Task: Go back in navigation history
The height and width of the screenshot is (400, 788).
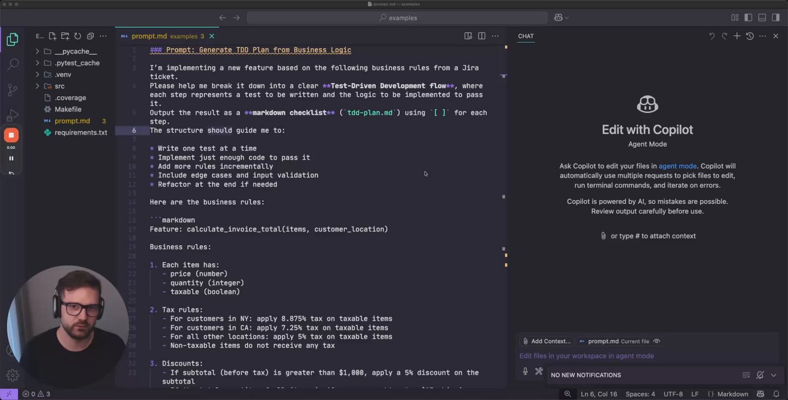Action: point(223,18)
